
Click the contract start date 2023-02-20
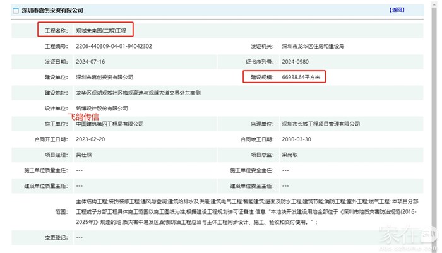pos(90,139)
